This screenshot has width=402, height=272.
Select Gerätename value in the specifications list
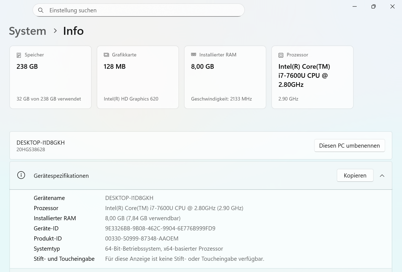pos(129,198)
